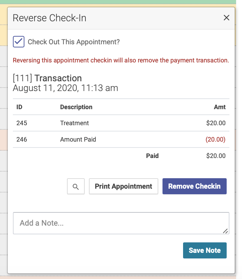The image size is (242, 279).
Task: Click the Save Note button
Action: (205, 250)
